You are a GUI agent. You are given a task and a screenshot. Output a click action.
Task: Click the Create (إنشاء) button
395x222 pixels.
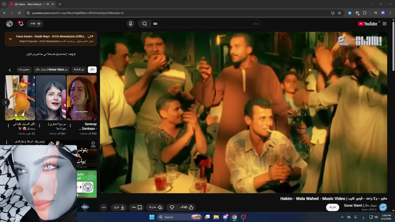35,24
